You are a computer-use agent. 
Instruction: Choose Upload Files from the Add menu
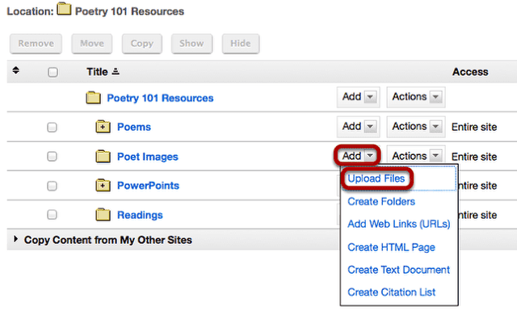(376, 178)
